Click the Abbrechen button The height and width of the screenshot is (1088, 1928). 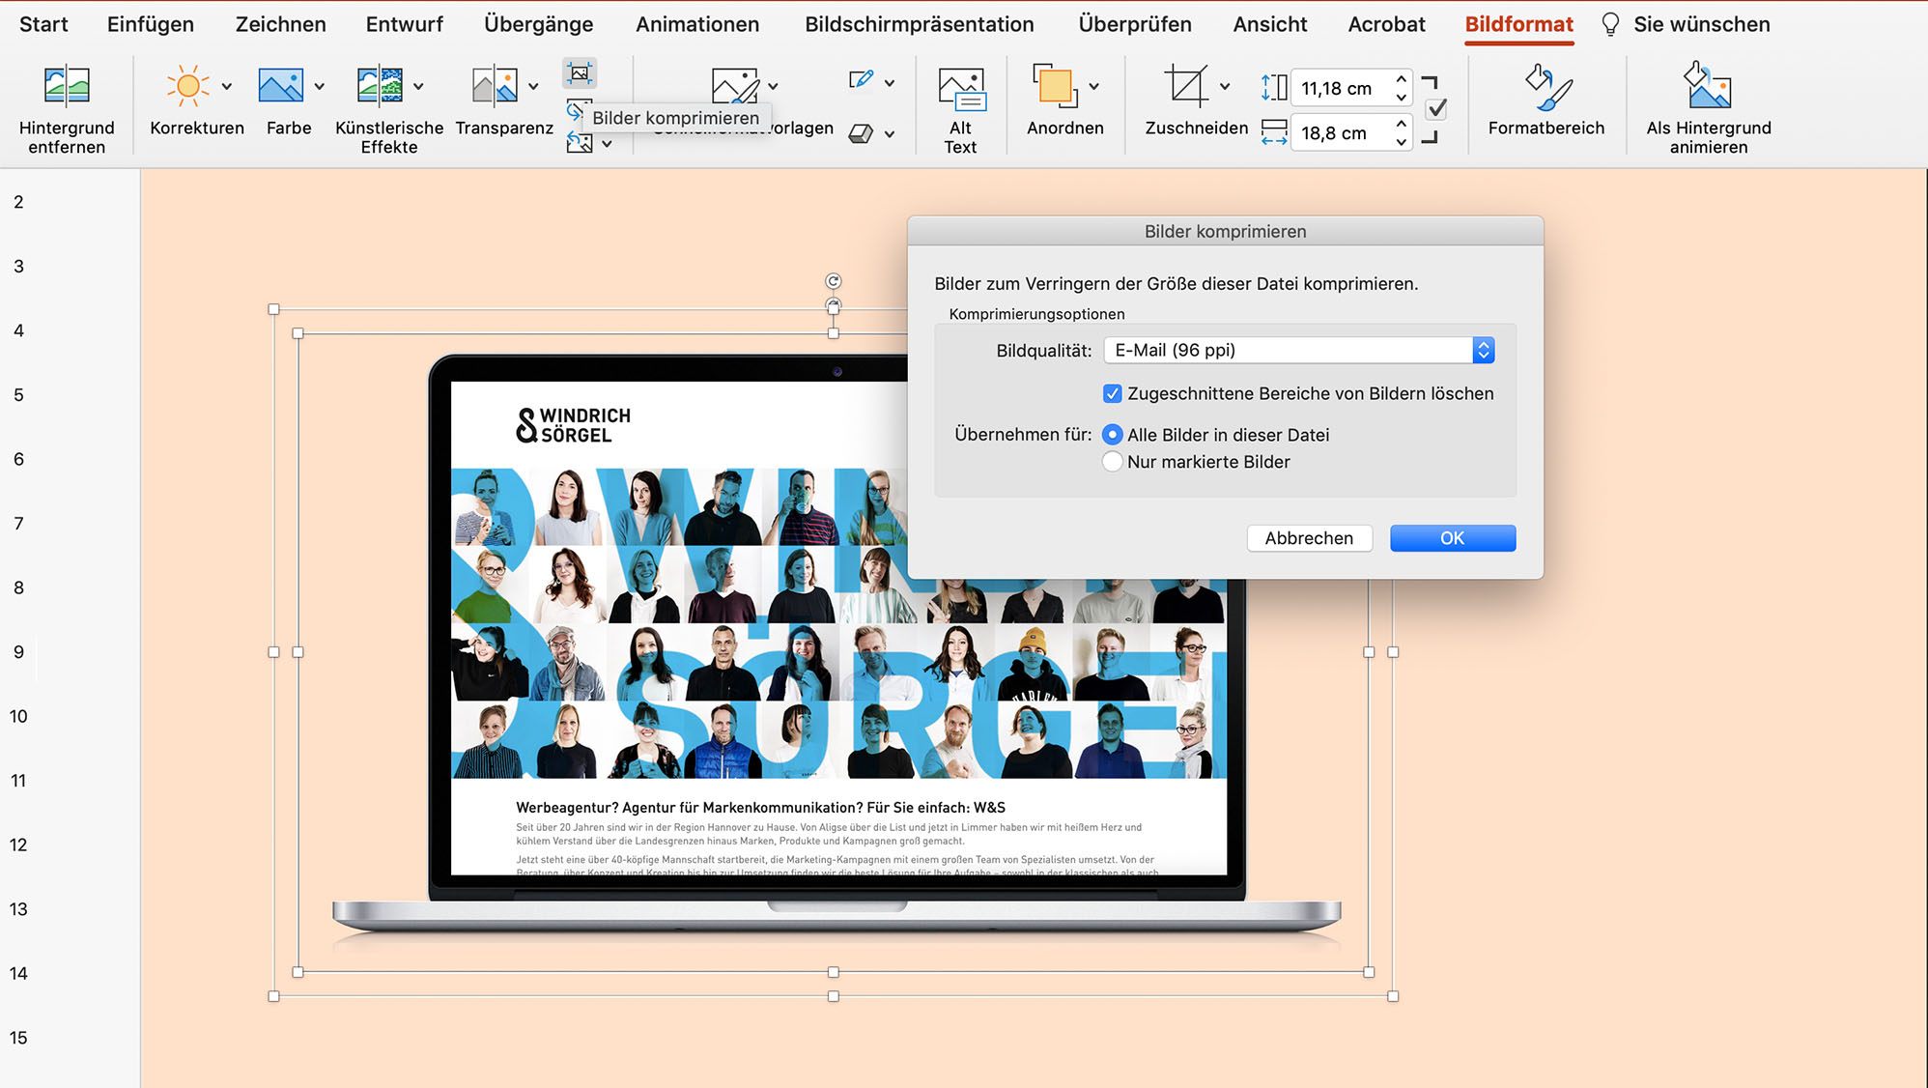click(x=1309, y=538)
